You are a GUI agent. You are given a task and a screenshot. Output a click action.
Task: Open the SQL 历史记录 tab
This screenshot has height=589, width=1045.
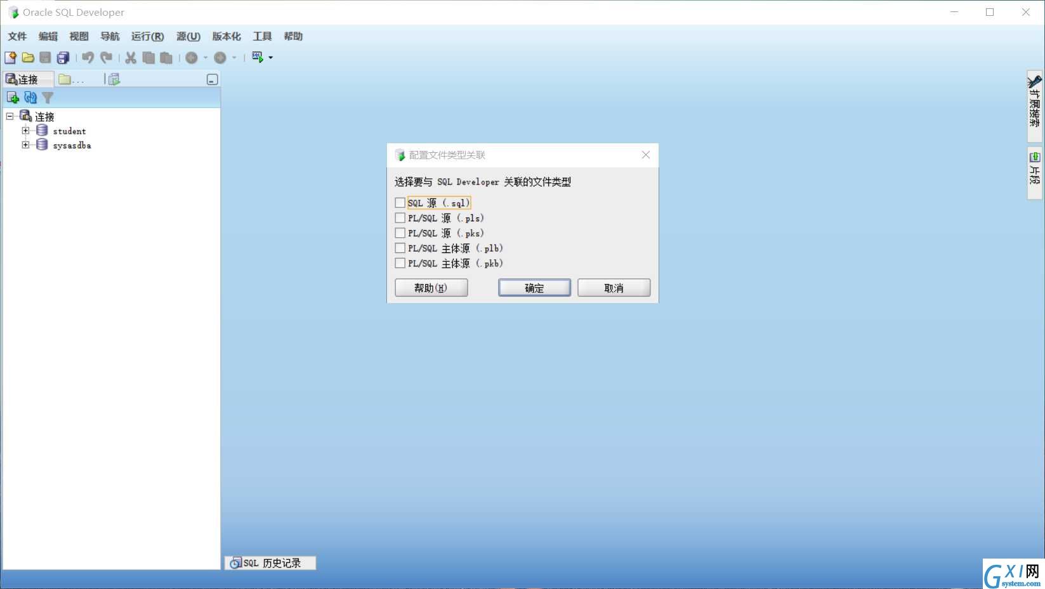pos(270,563)
